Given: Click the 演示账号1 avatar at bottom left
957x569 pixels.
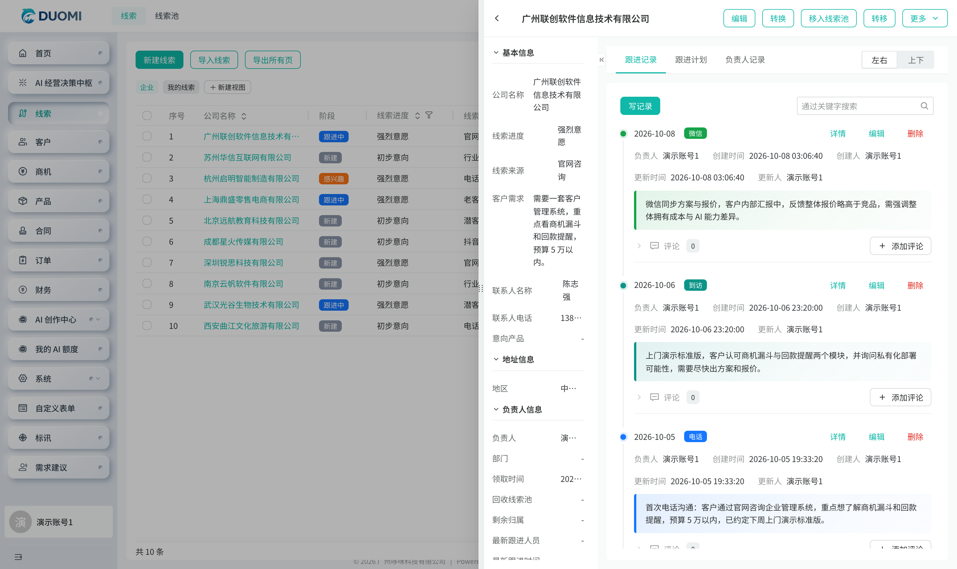Looking at the screenshot, I should (20, 522).
